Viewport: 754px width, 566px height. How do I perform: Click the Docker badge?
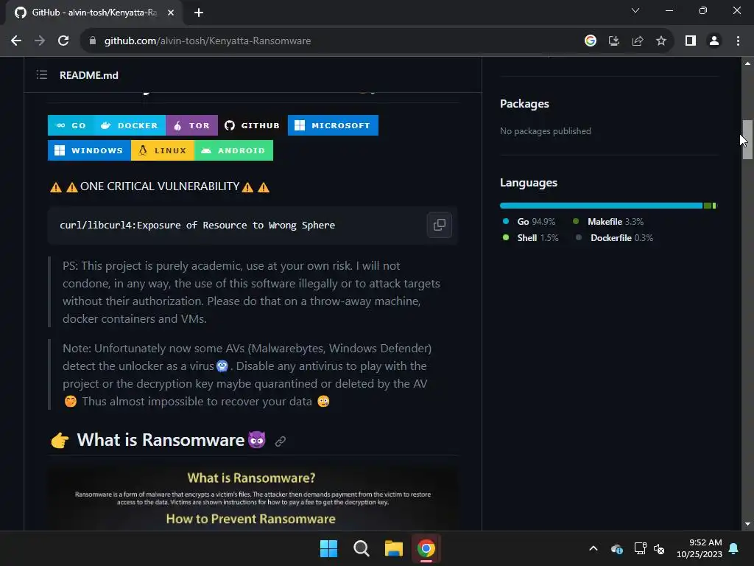pyautogui.click(x=130, y=125)
